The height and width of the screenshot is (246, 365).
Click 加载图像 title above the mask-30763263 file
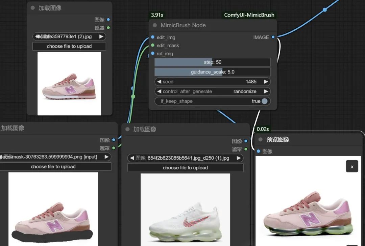pos(13,128)
